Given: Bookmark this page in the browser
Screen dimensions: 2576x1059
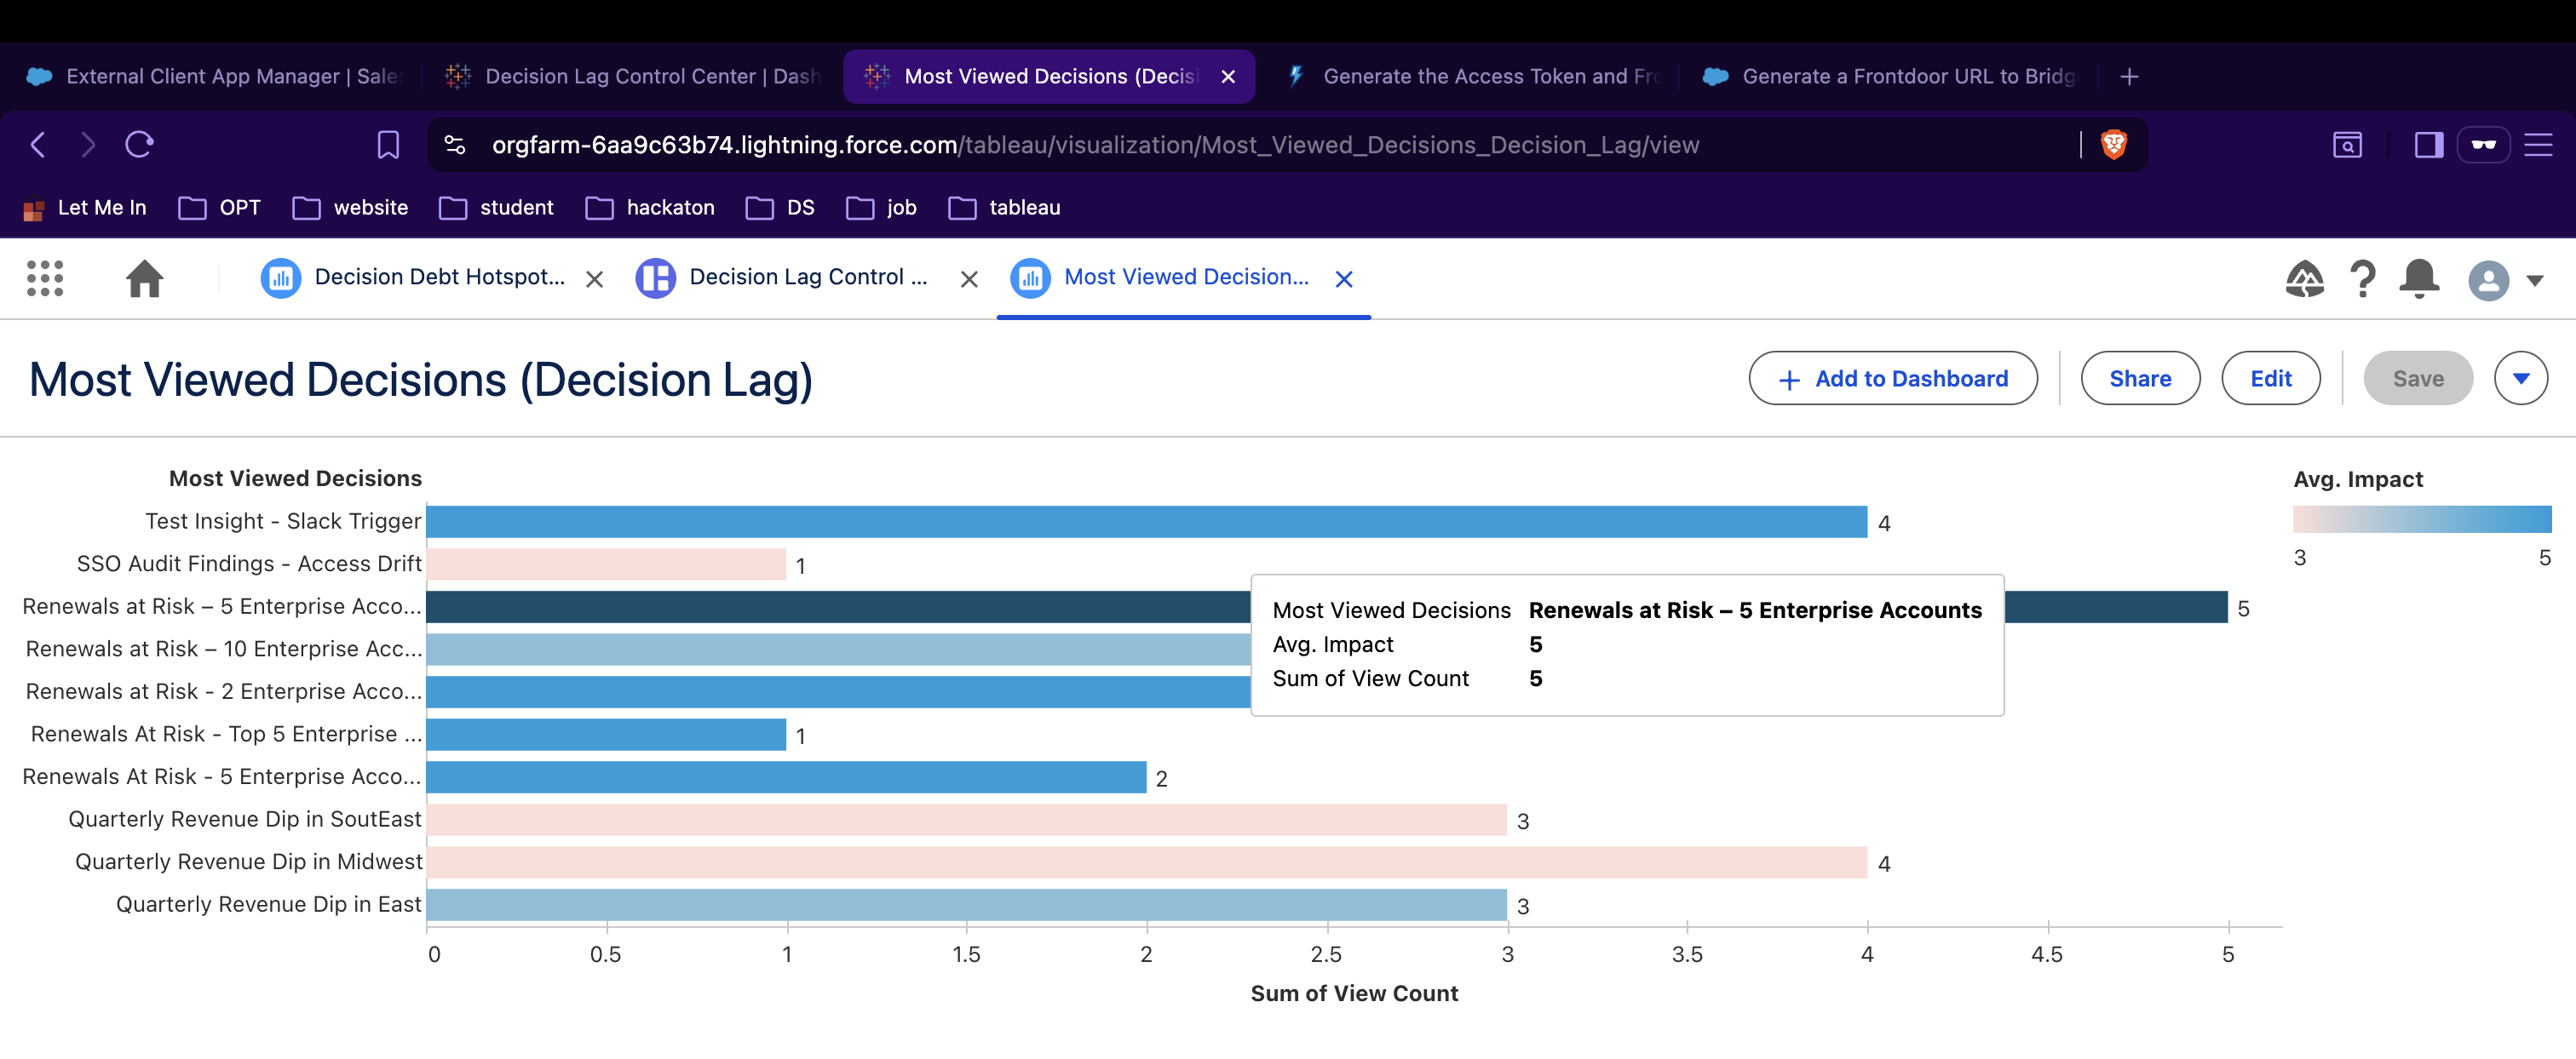Looking at the screenshot, I should 388,145.
